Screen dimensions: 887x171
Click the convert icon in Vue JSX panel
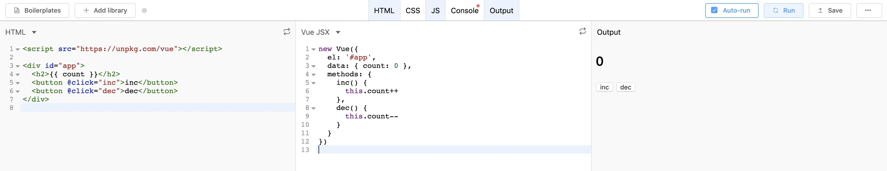click(x=583, y=31)
